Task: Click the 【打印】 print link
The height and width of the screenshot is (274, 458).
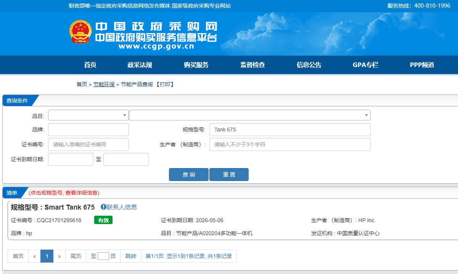Action: [x=165, y=84]
